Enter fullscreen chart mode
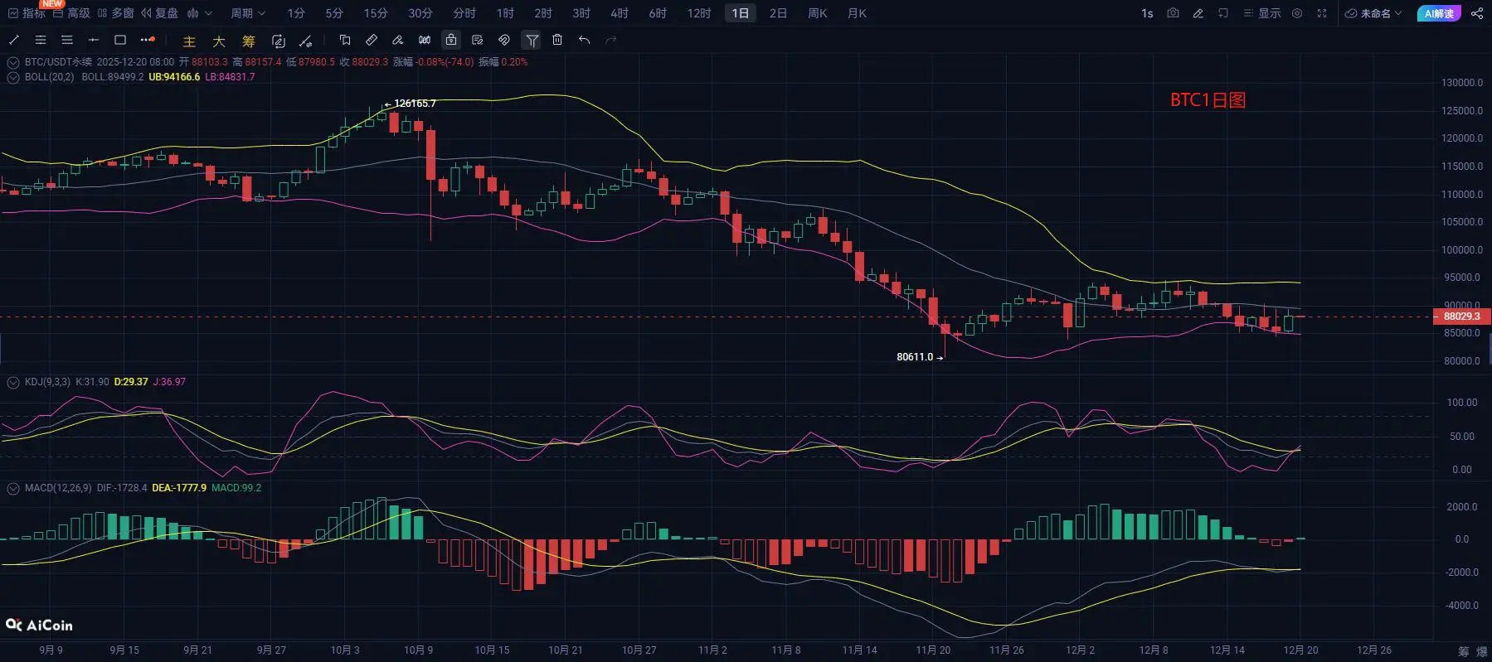Screen dimensions: 1492x662 pos(1322,13)
